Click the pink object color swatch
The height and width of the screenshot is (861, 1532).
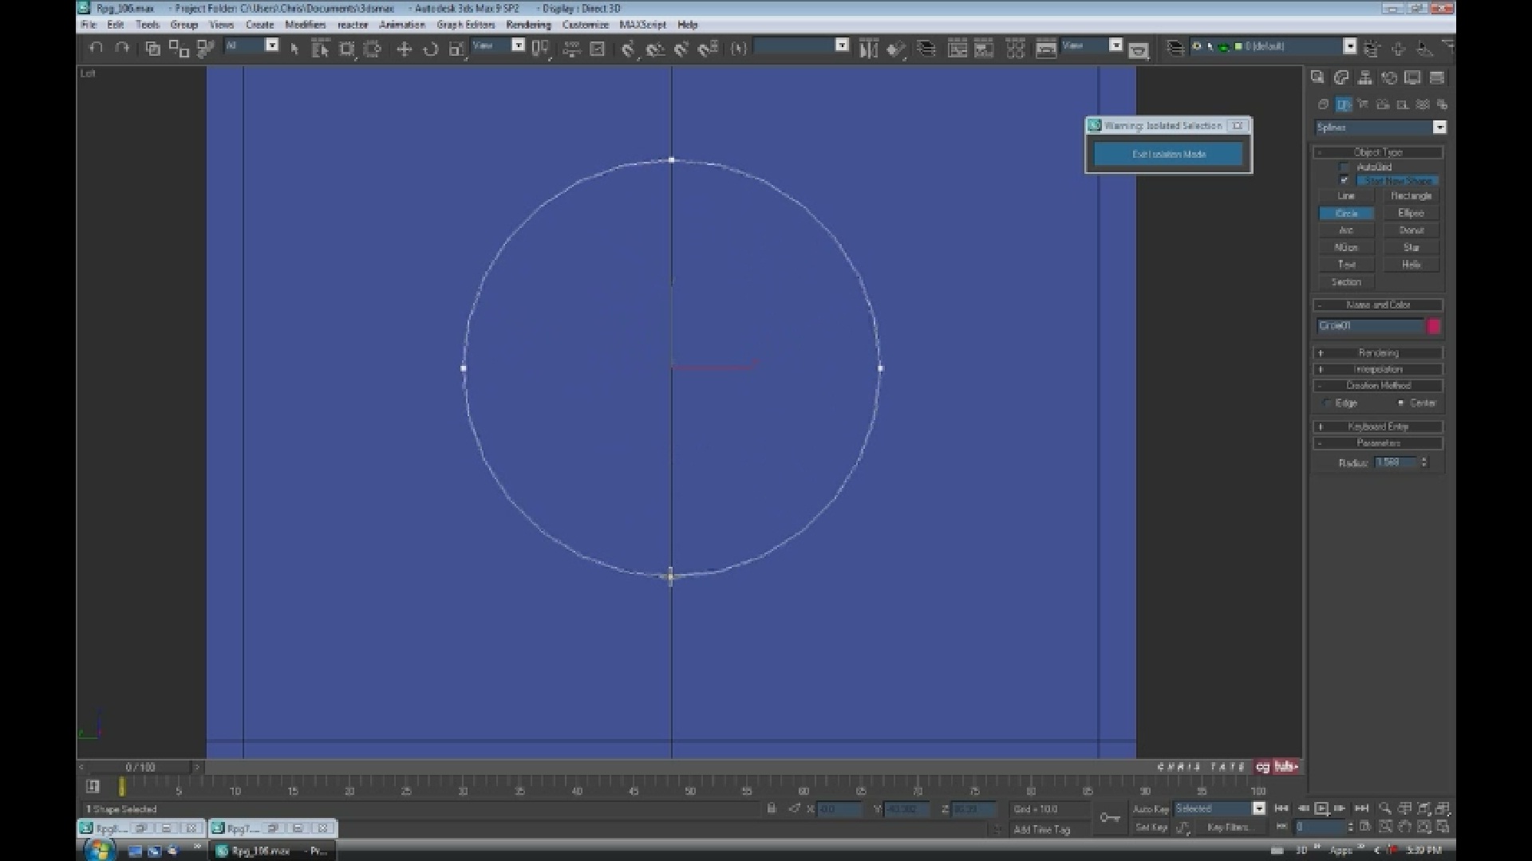click(x=1433, y=326)
